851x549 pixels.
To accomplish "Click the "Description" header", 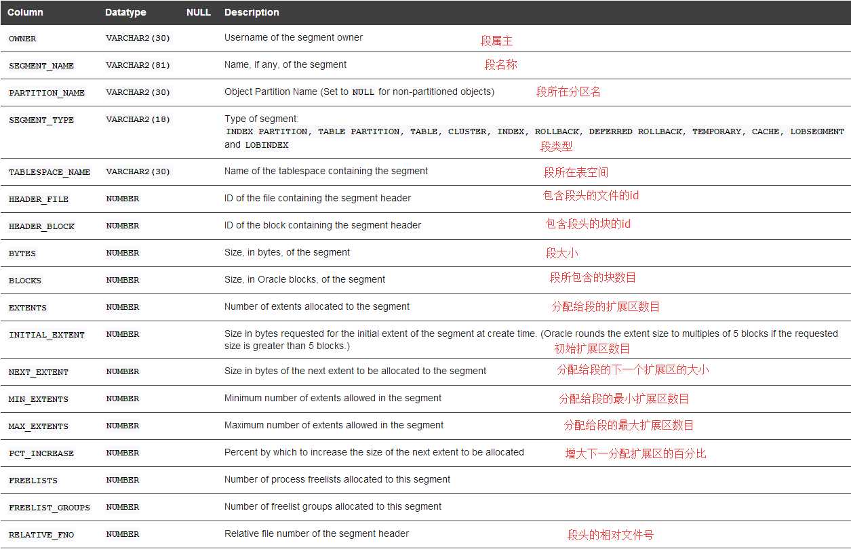I will (252, 12).
